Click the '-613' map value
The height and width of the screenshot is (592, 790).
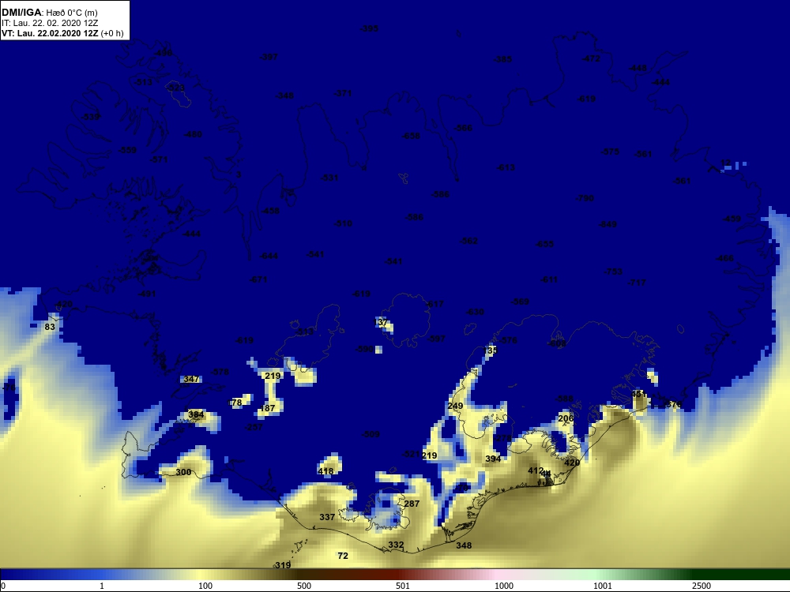pyautogui.click(x=506, y=167)
